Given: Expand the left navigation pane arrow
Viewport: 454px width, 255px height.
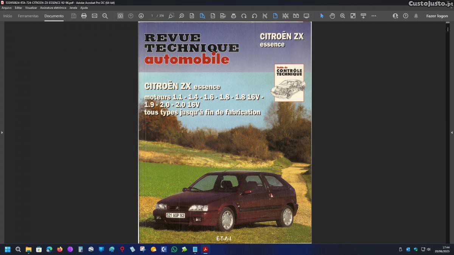Looking at the screenshot, I should click(2, 133).
